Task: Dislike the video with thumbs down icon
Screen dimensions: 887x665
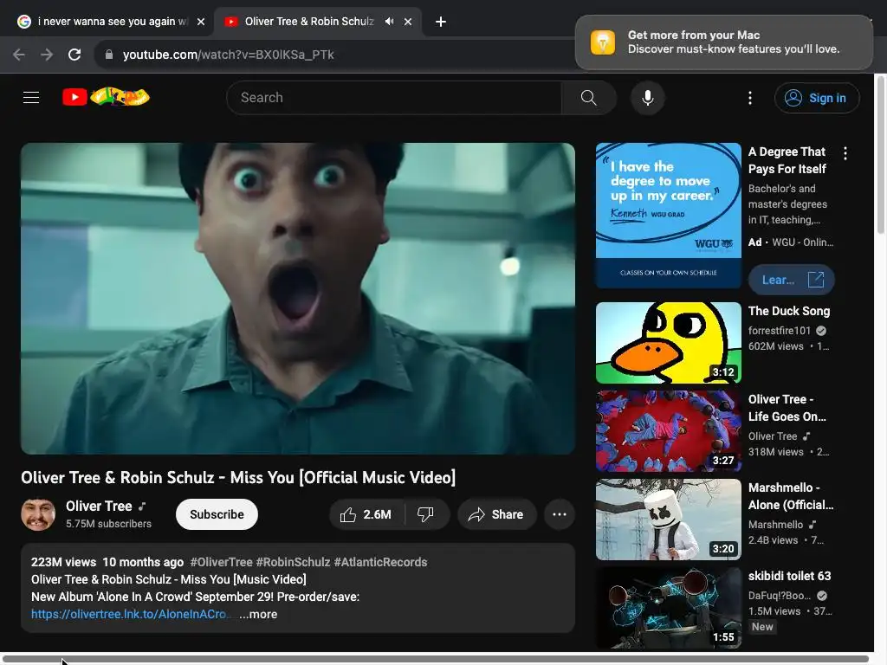Action: click(x=425, y=514)
